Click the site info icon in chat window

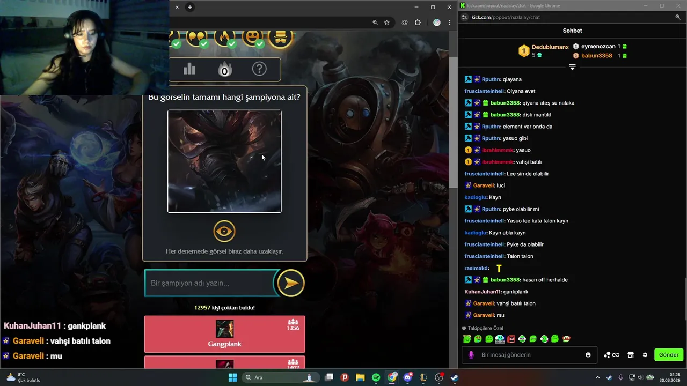465,17
